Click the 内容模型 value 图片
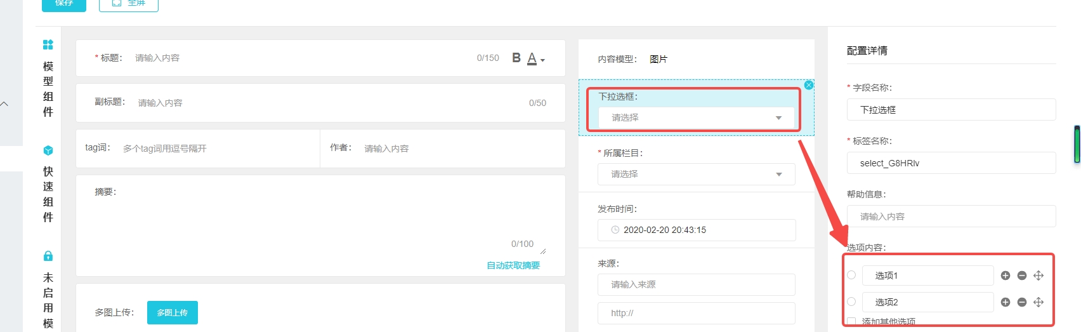The height and width of the screenshot is (332, 1081). point(658,59)
